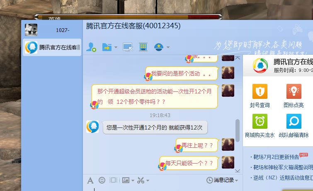Open 消息记录 message history

tap(220, 180)
